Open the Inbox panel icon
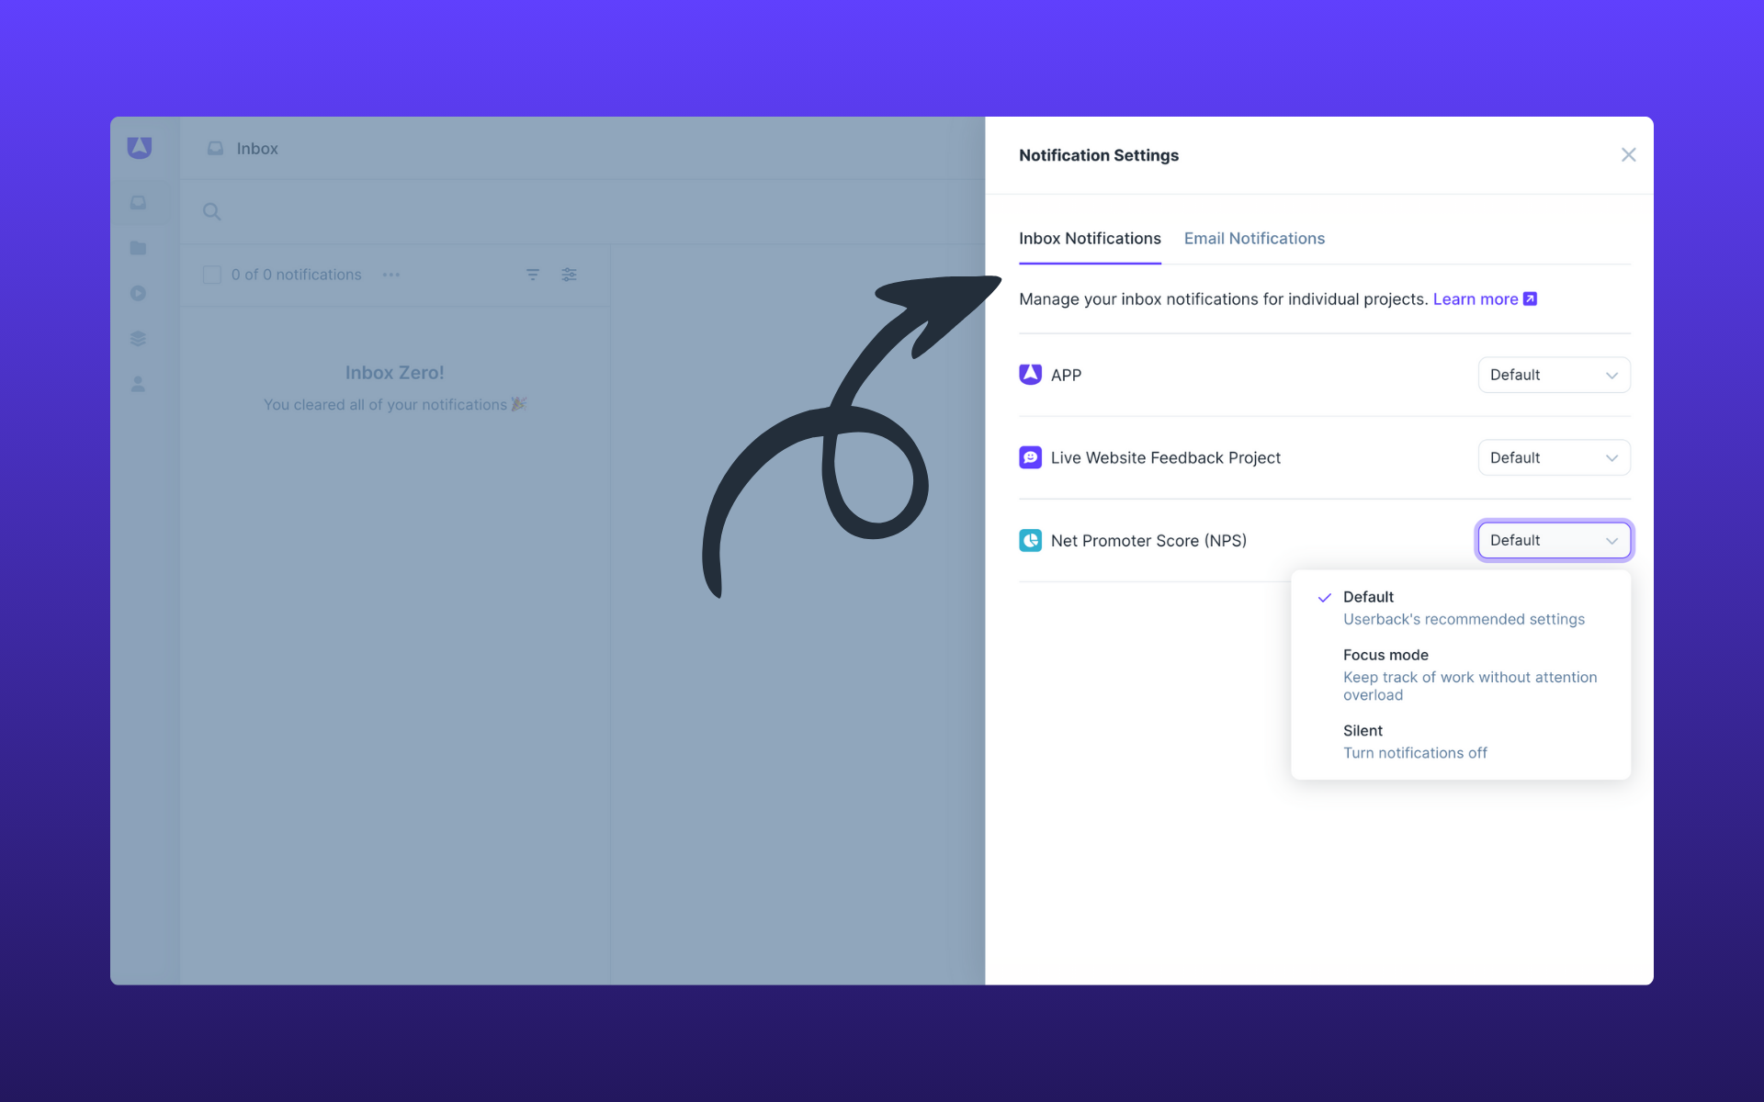 pyautogui.click(x=139, y=202)
